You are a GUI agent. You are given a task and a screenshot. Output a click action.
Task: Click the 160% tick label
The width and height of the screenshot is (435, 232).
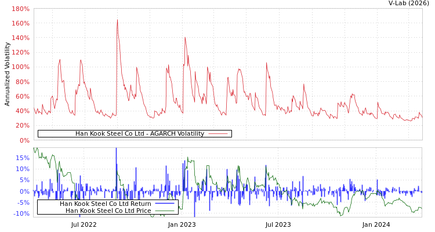(20, 24)
